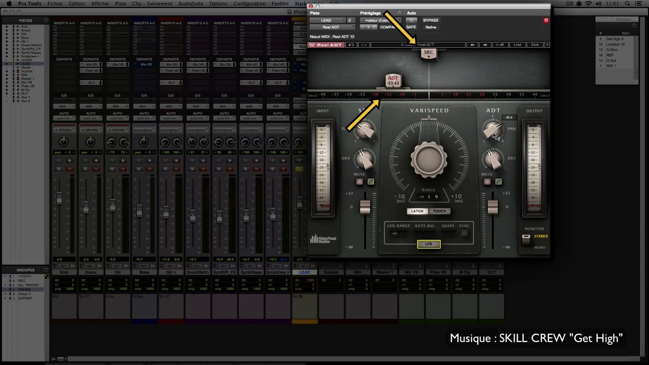649x365 pixels.
Task: Mute the Kick channel in mixer
Action: (x=69, y=169)
